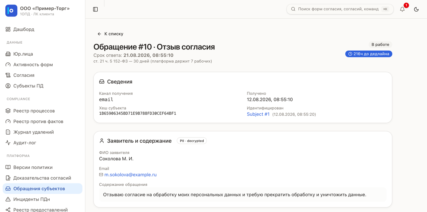Select Обращения субъектов menu item

click(42, 189)
